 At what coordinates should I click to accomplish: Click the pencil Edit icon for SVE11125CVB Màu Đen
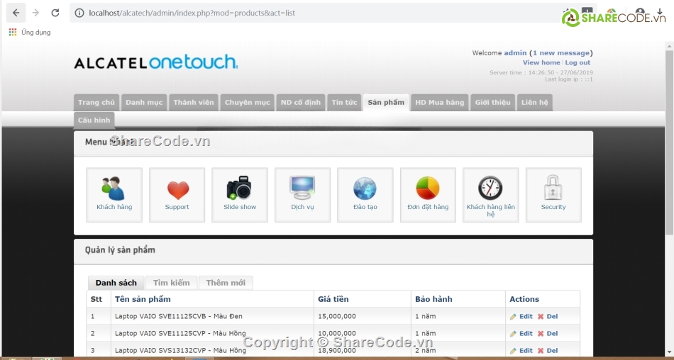pos(513,317)
